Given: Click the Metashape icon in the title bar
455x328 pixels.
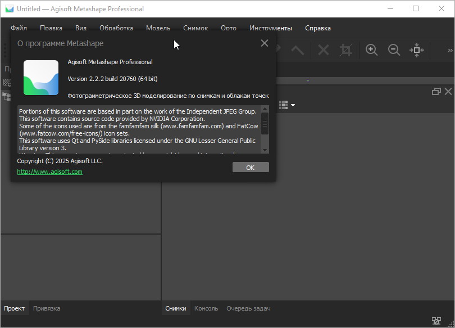Looking at the screenshot, I should pyautogui.click(x=10, y=8).
